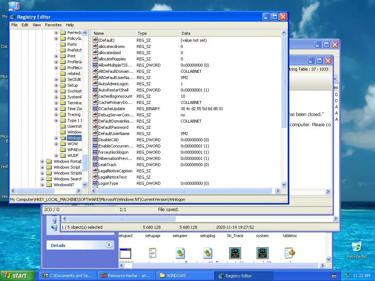
Task: Sort values by the Type column header
Action: (x=156, y=33)
